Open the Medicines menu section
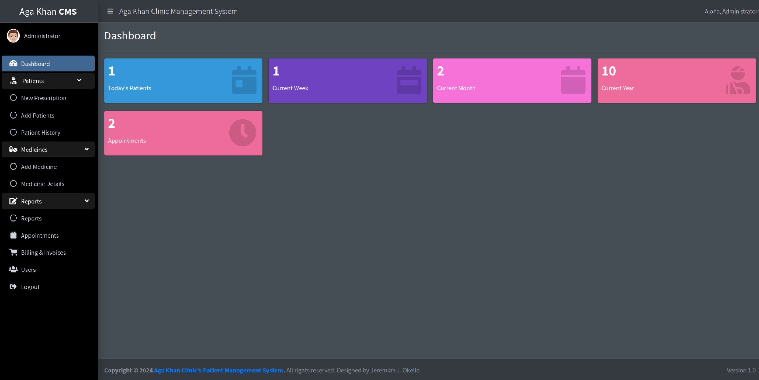This screenshot has width=759, height=380. point(48,150)
